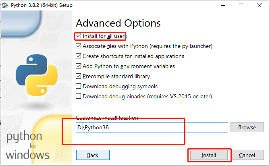Click the Customize install location label
The image size is (270, 166).
(x=107, y=118)
